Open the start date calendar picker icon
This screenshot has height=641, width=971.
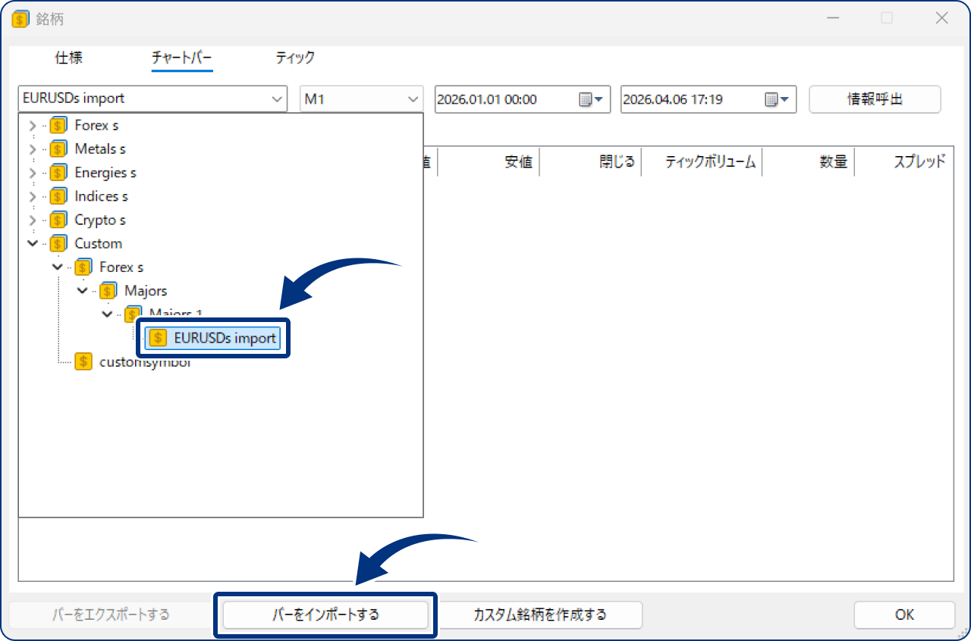(x=590, y=99)
